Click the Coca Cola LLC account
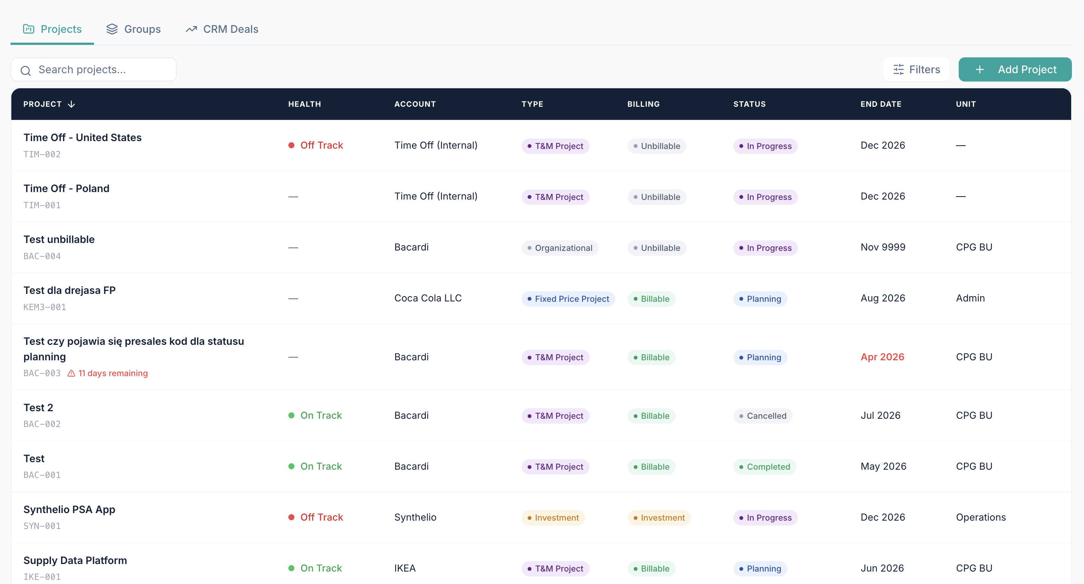 (428, 298)
